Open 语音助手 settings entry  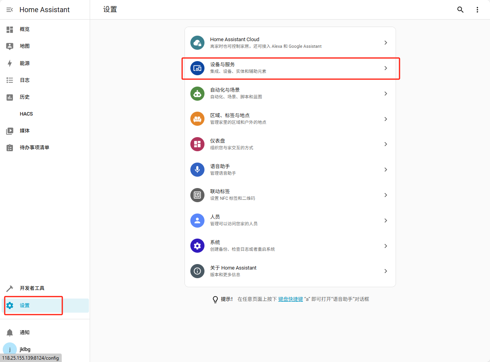290,170
